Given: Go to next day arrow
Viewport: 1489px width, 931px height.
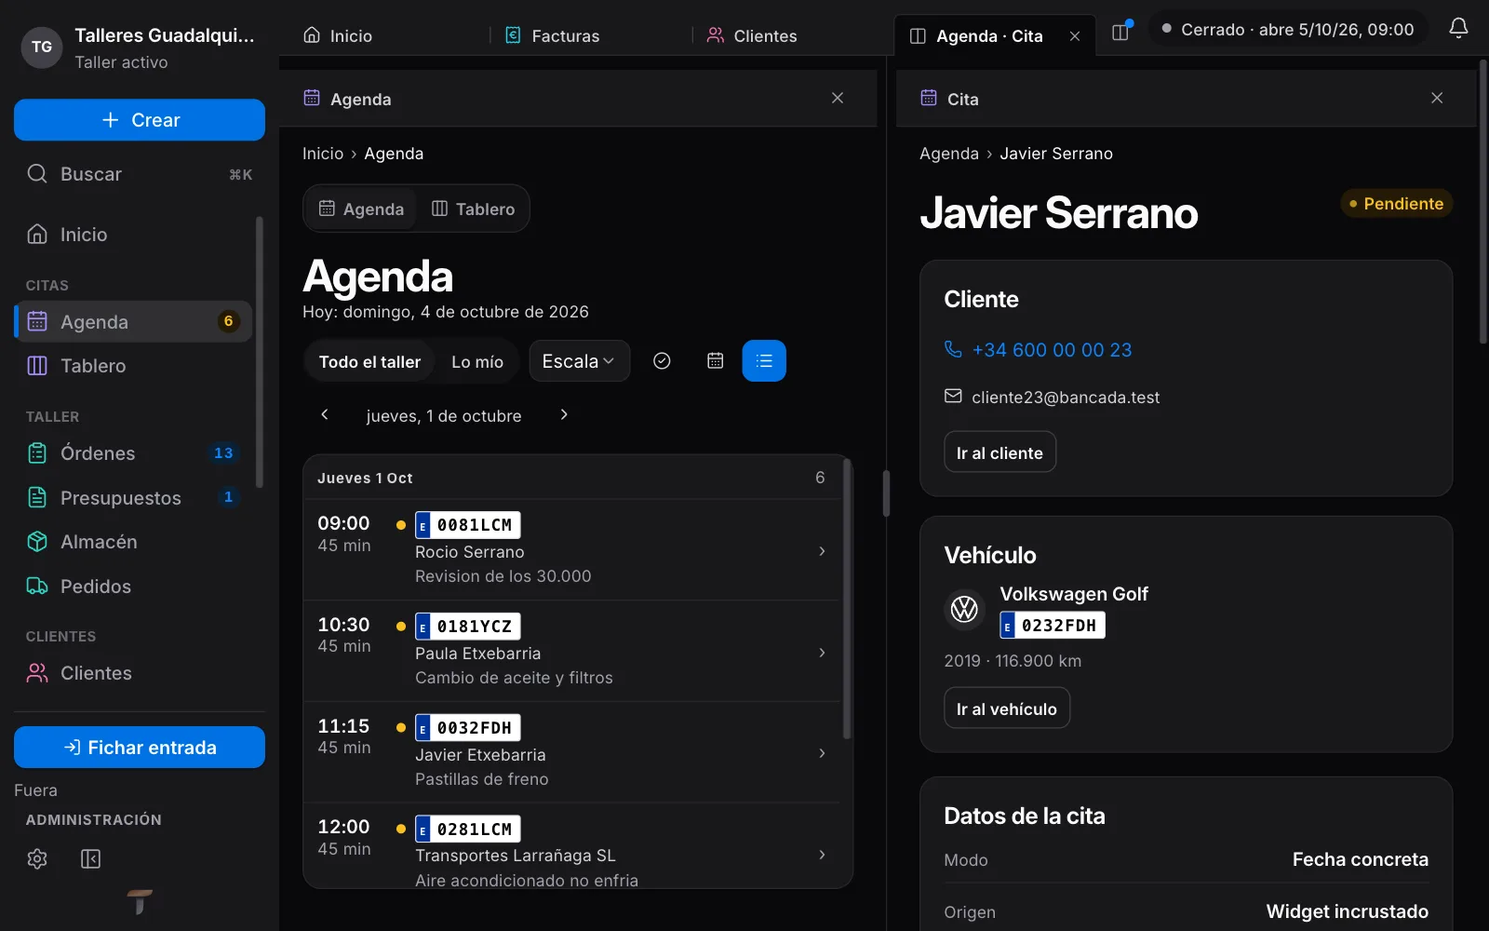Looking at the screenshot, I should click(x=564, y=415).
